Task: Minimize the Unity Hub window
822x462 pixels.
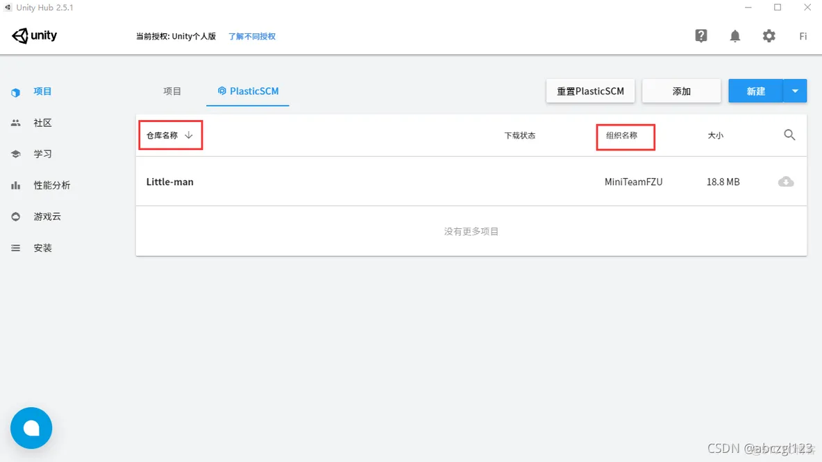Action: [x=748, y=8]
